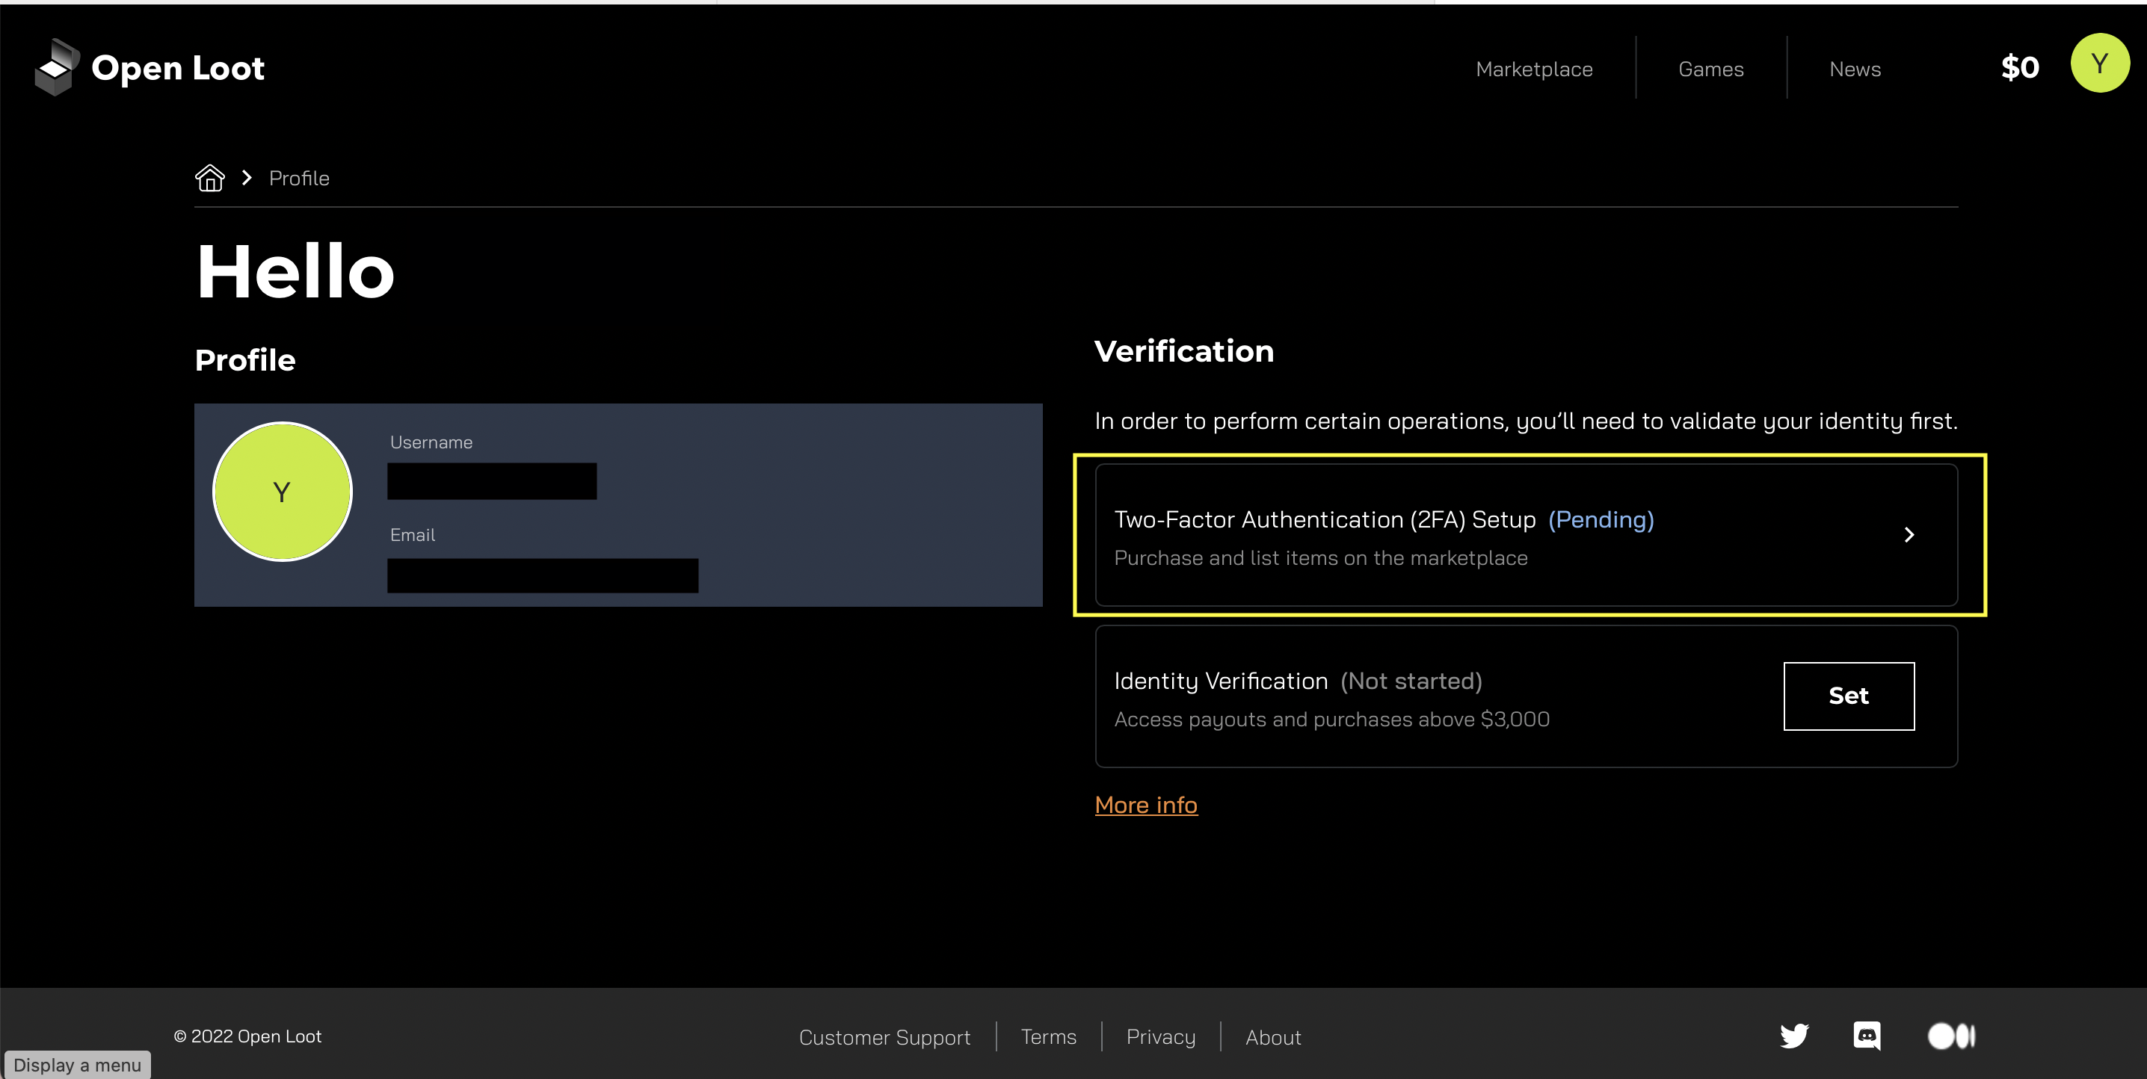The image size is (2147, 1079).
Task: Open the Games menu item
Action: point(1710,68)
